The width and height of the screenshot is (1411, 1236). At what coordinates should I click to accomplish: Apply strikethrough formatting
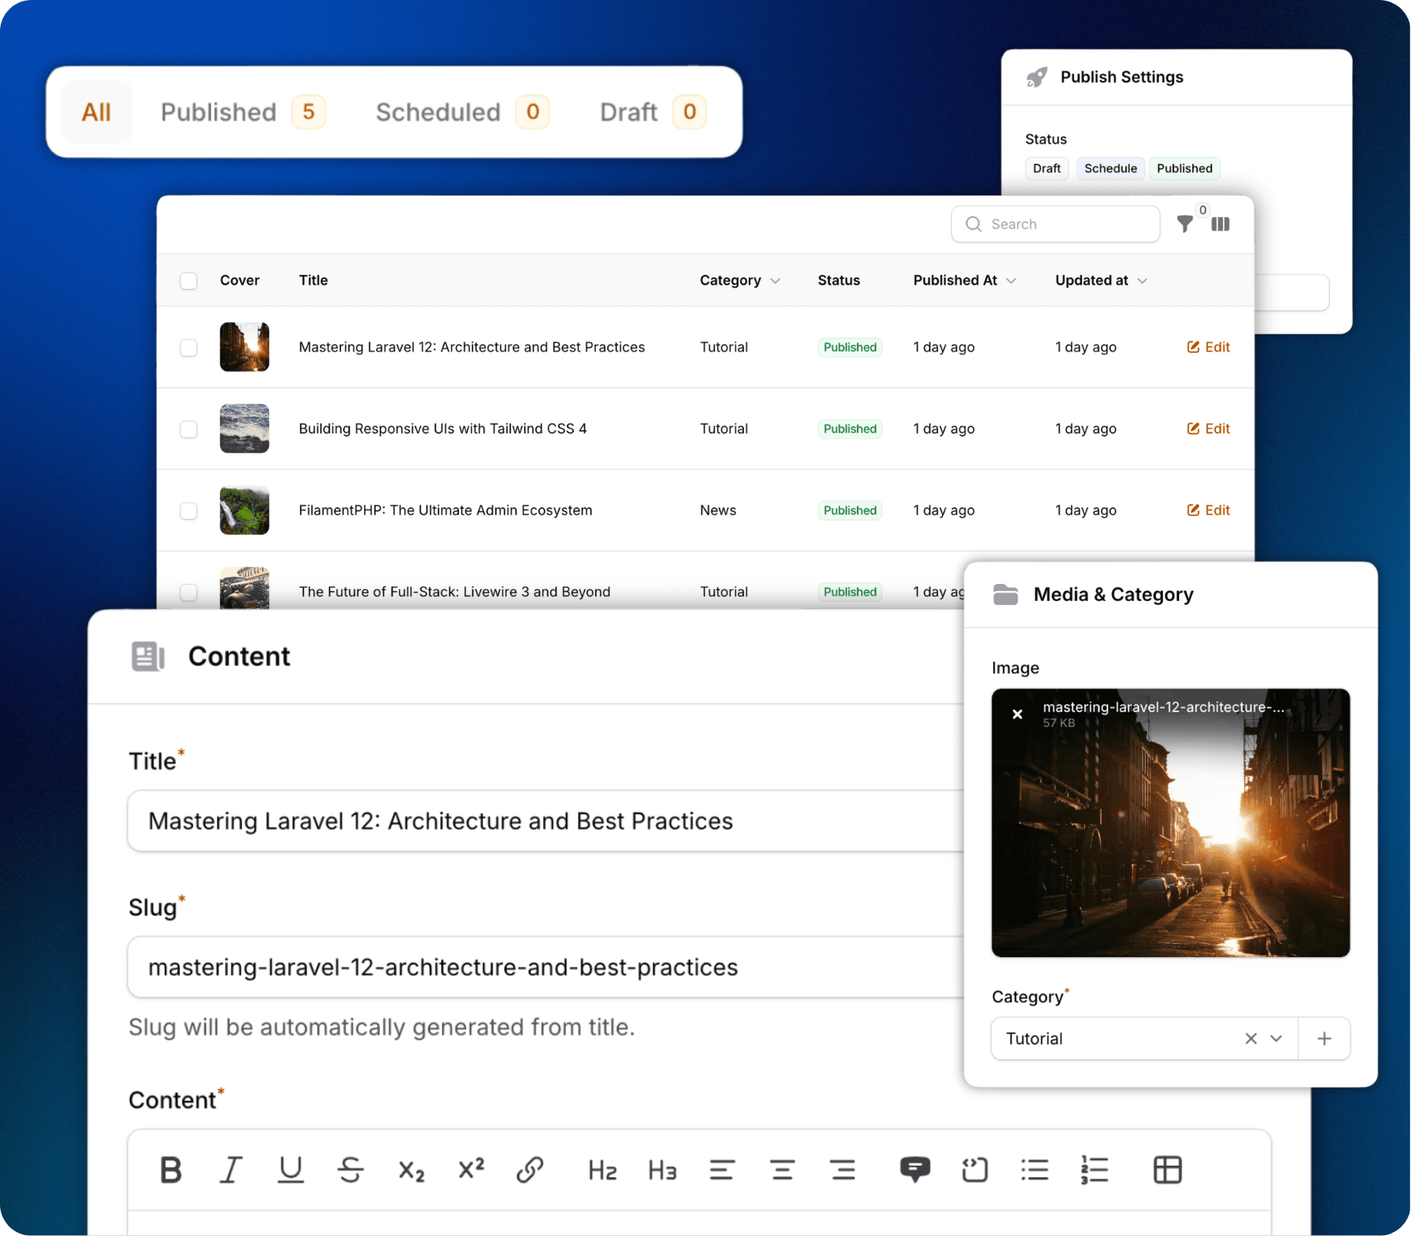tap(351, 1170)
